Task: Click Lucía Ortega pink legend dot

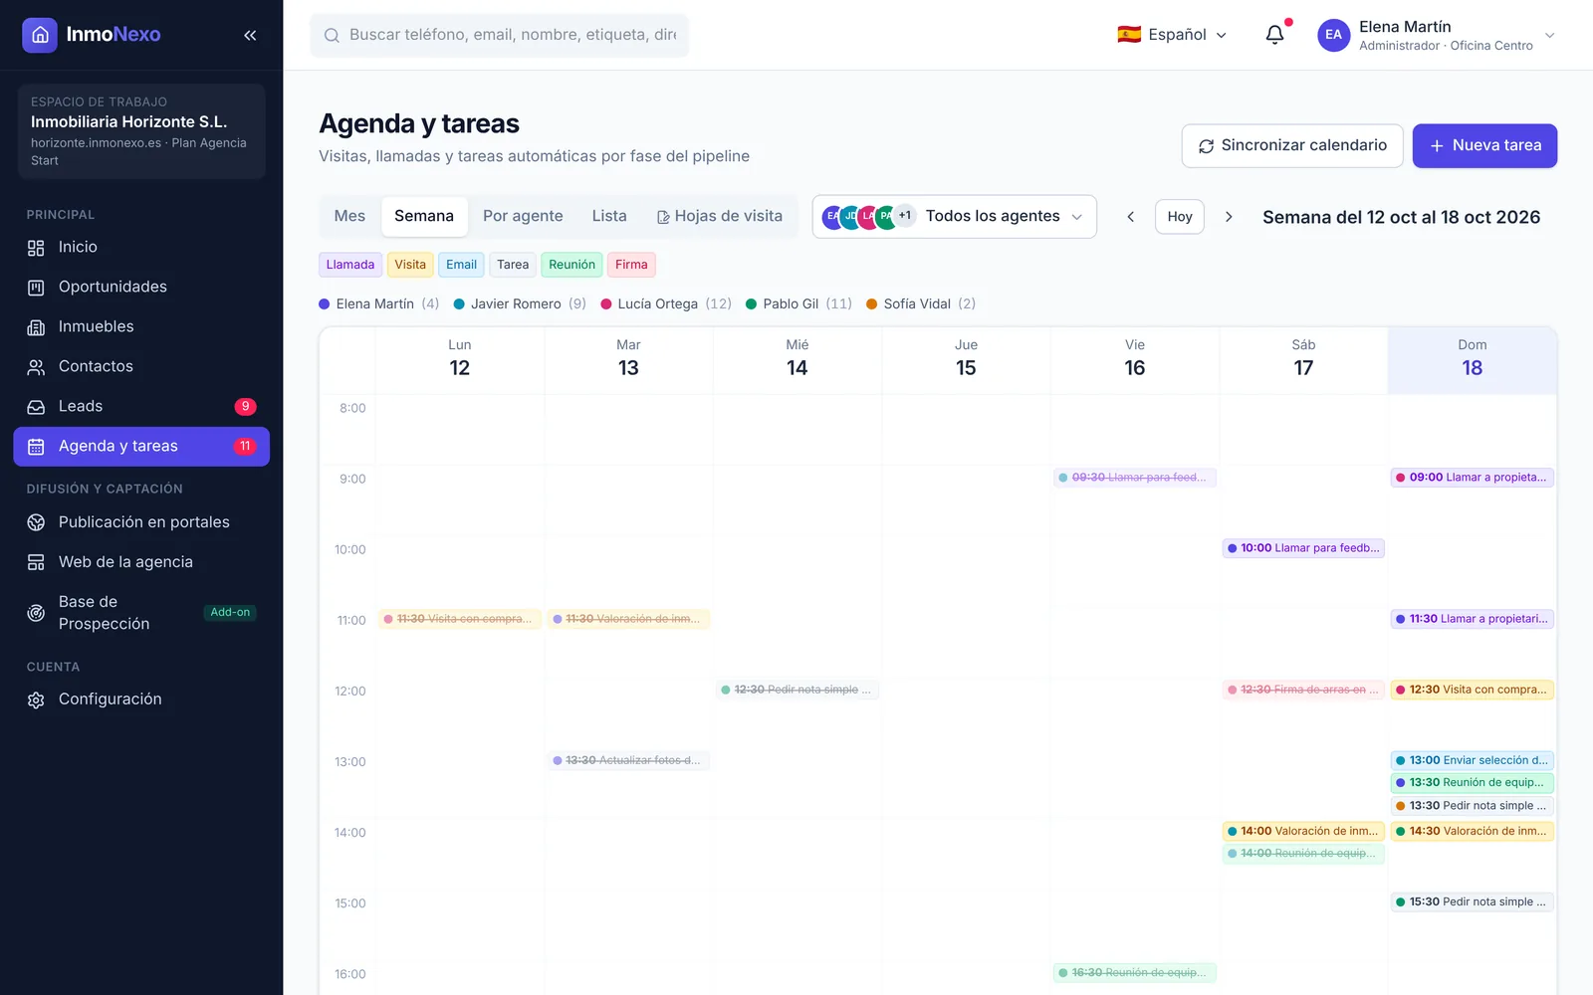Action: (x=605, y=304)
